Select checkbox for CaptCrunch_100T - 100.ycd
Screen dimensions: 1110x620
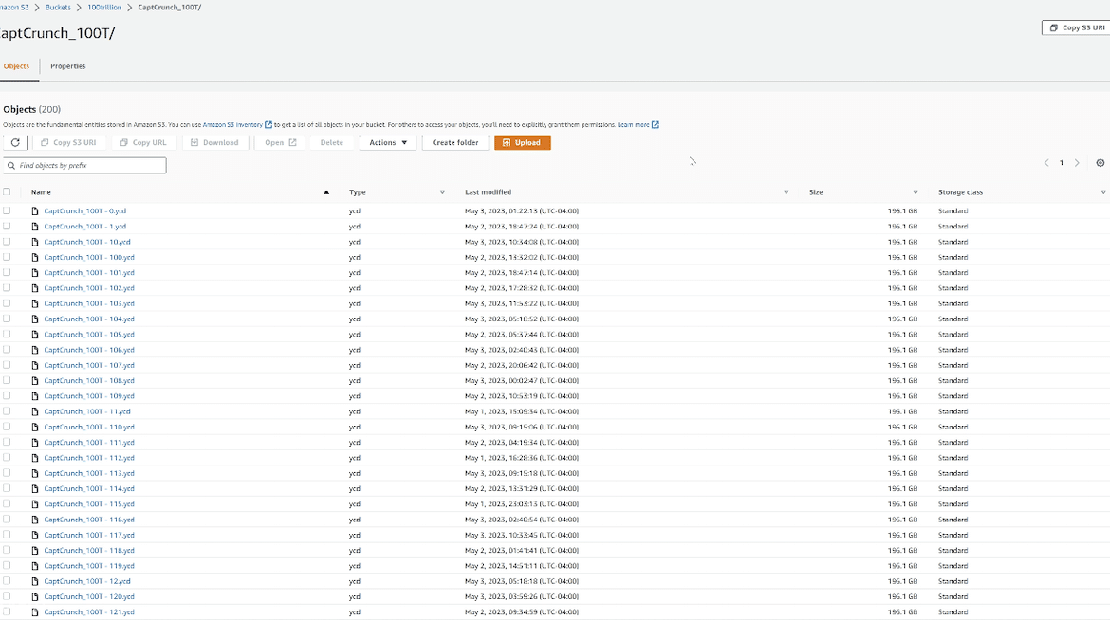[7, 257]
